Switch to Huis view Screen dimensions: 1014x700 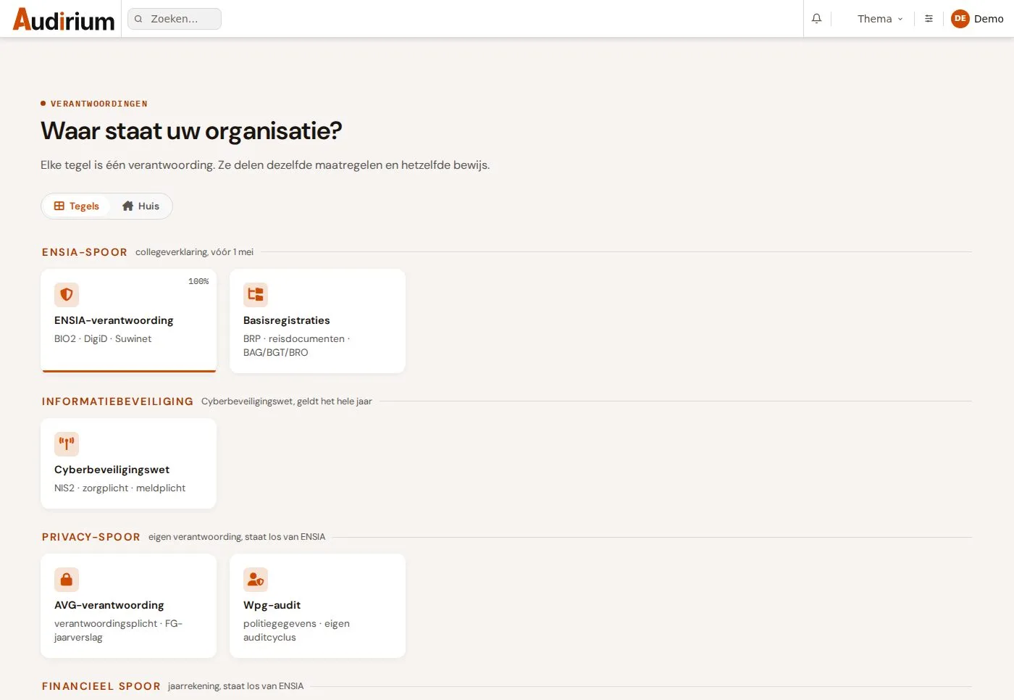tap(141, 206)
